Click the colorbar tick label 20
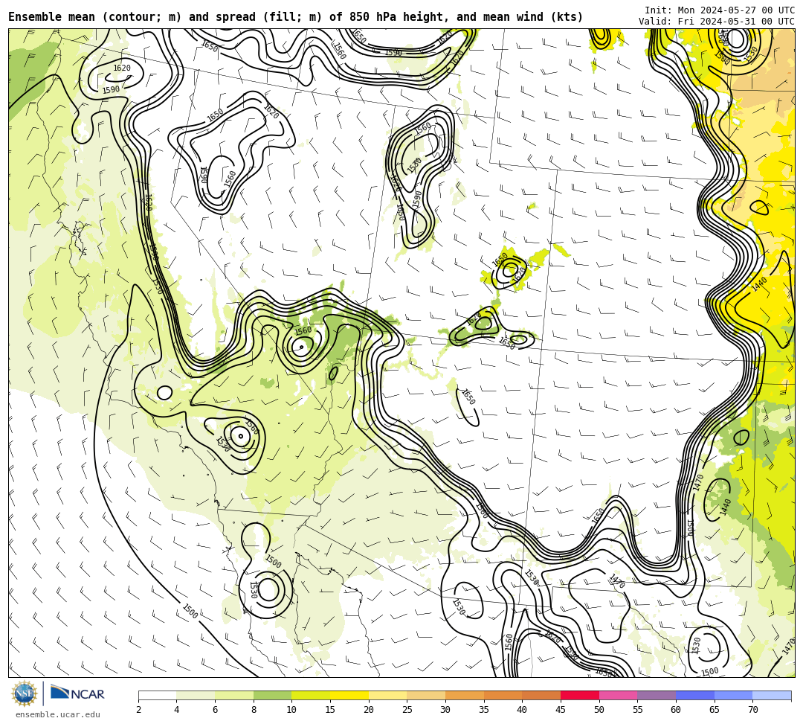The width and height of the screenshot is (803, 724). pyautogui.click(x=369, y=710)
